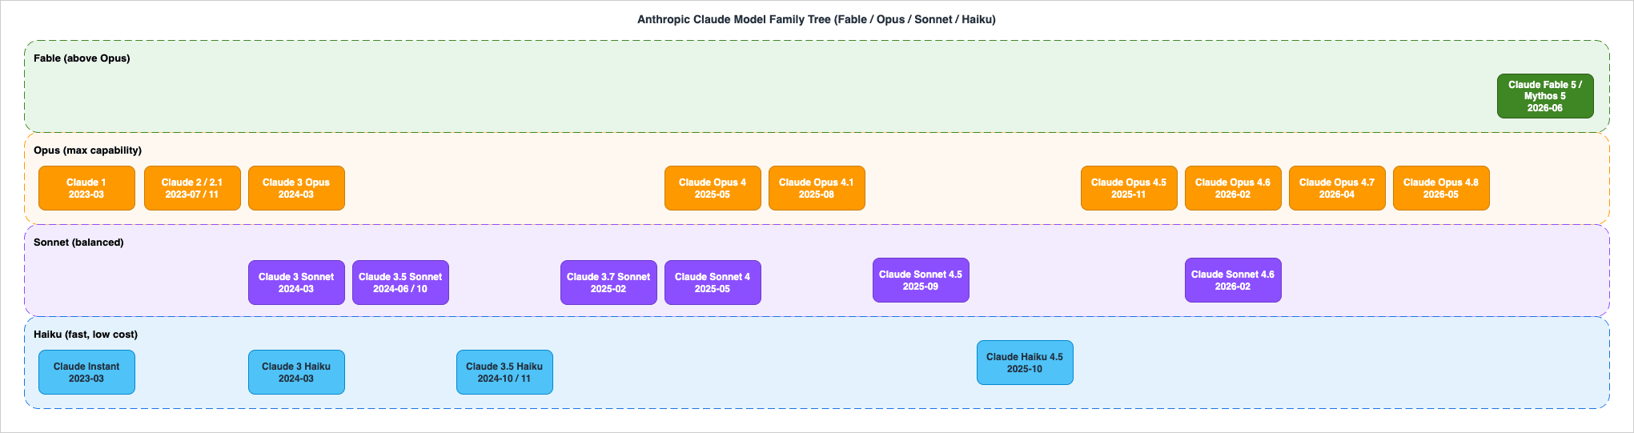Select the Claude 3.7 Sonnet node
Screen dimensions: 1634x433
tap(608, 283)
